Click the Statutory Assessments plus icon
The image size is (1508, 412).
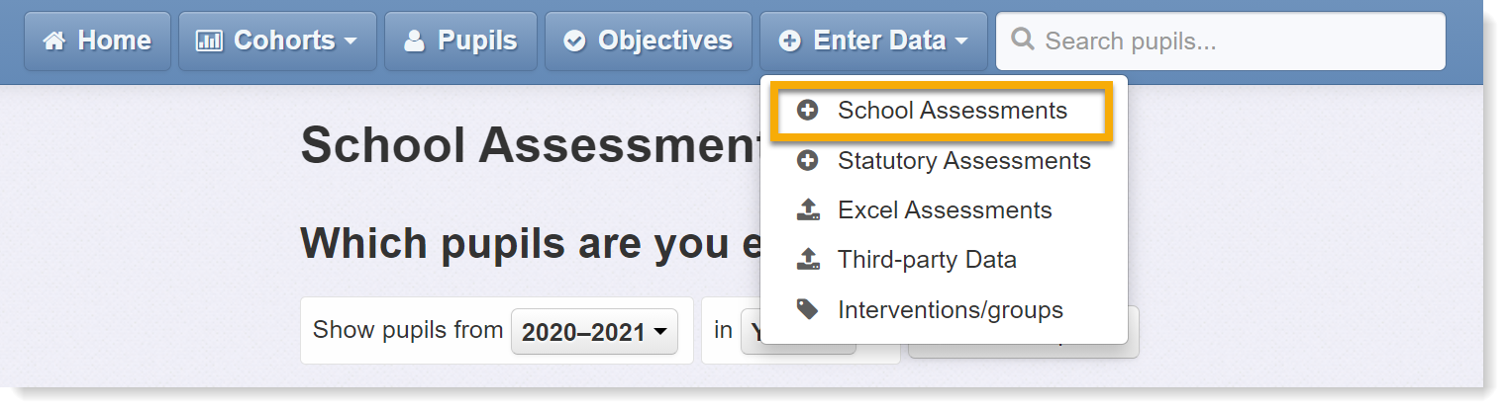pyautogui.click(x=808, y=160)
